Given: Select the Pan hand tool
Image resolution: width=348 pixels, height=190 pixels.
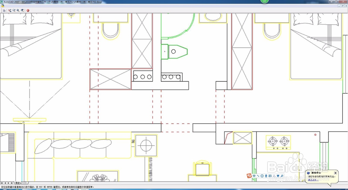Looking at the screenshot, I should click(x=10, y=10).
